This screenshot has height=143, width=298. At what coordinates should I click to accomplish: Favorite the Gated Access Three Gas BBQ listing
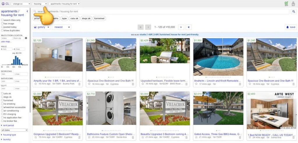tap(196, 137)
